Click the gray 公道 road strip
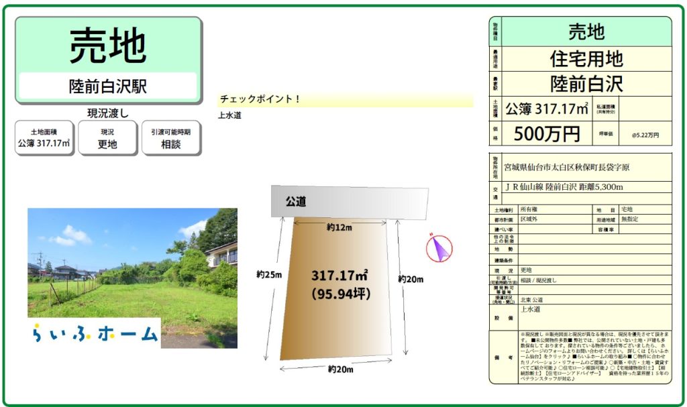 point(349,201)
